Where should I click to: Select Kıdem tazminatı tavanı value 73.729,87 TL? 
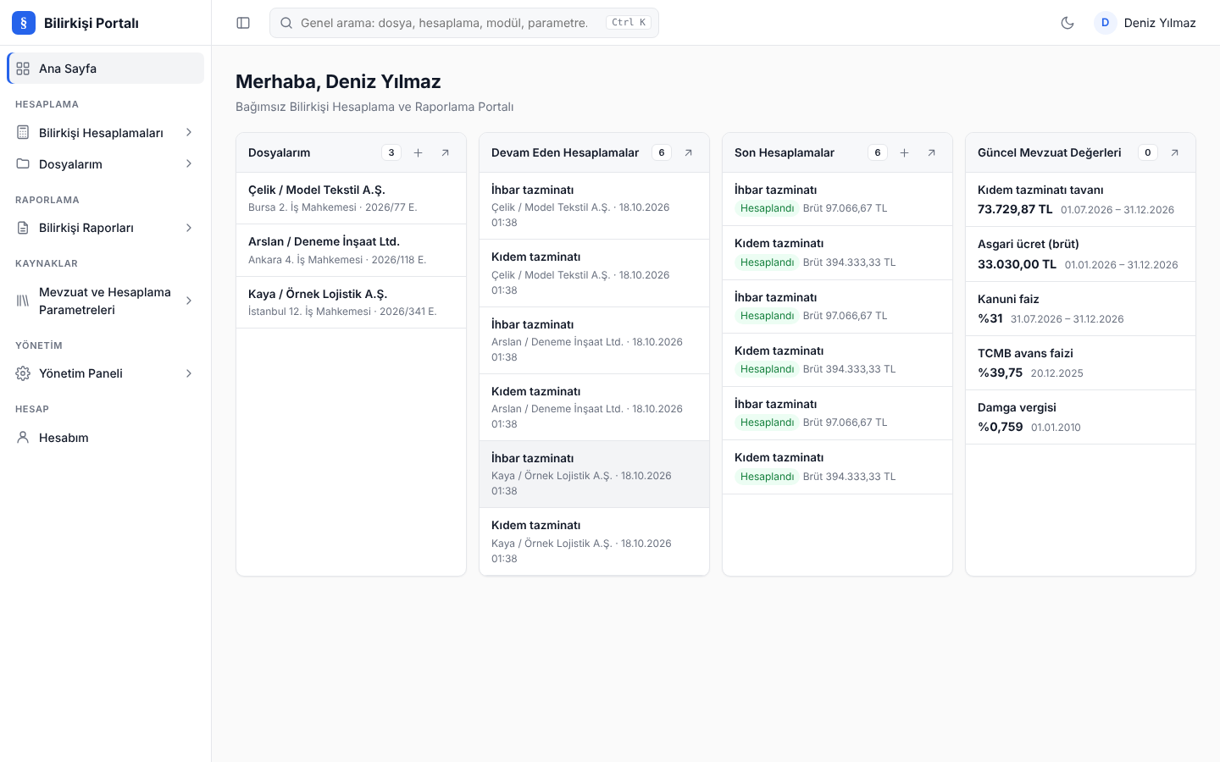(1015, 209)
